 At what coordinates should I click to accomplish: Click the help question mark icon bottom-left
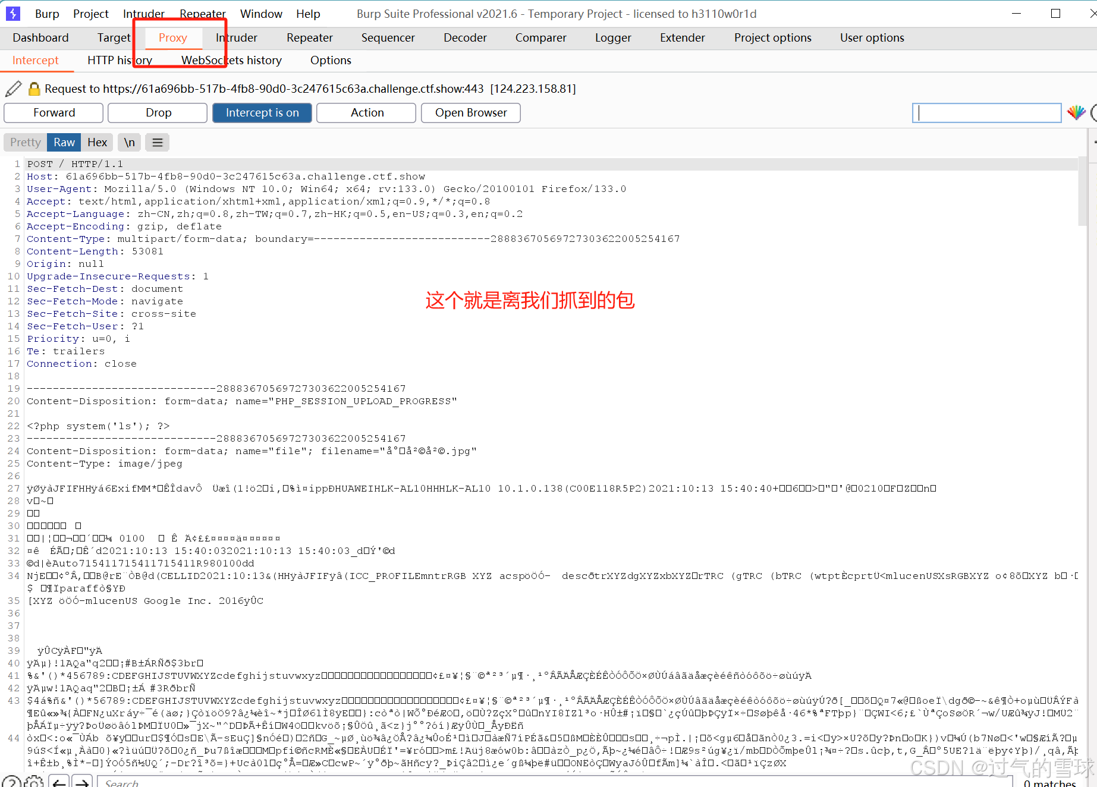click(x=12, y=783)
